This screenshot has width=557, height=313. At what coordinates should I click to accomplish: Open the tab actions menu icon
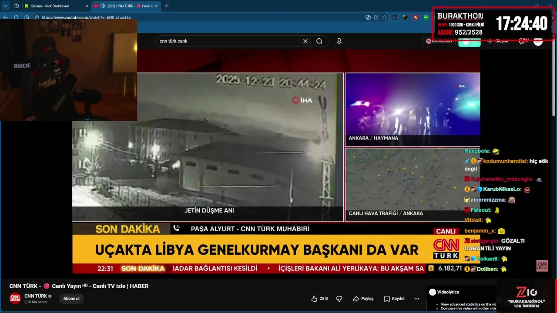point(16,6)
